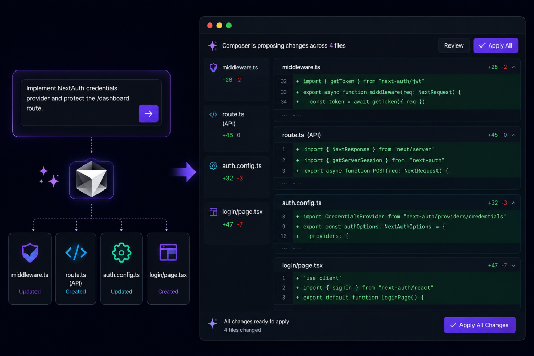Open the route.ts (API) Created card
The height and width of the screenshot is (356, 534).
(x=76, y=269)
